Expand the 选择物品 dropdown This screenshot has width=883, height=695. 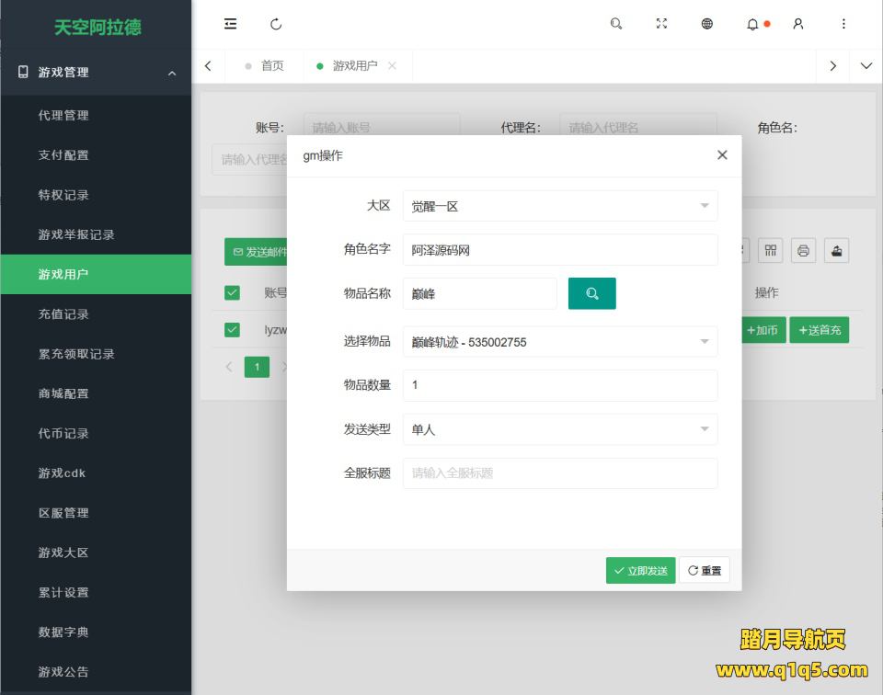559,342
